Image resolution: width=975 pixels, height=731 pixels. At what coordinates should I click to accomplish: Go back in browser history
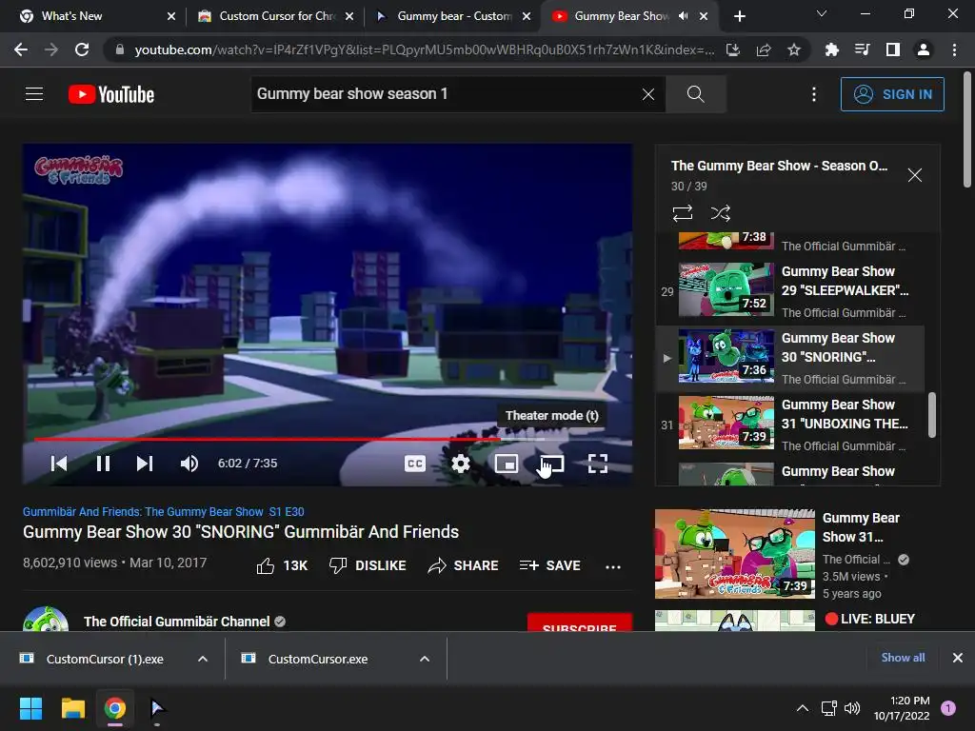(21, 49)
